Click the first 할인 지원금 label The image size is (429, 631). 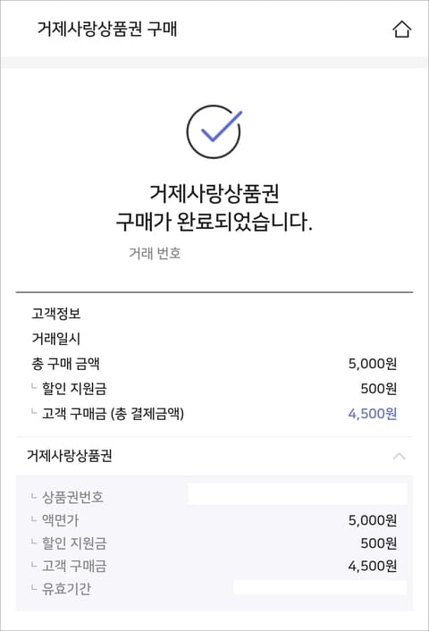(74, 389)
